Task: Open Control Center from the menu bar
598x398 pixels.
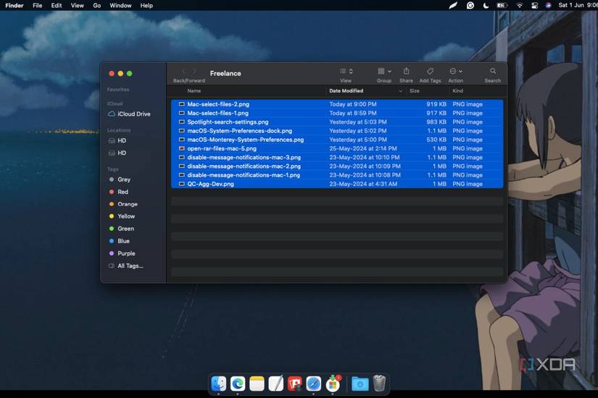Action: click(534, 5)
